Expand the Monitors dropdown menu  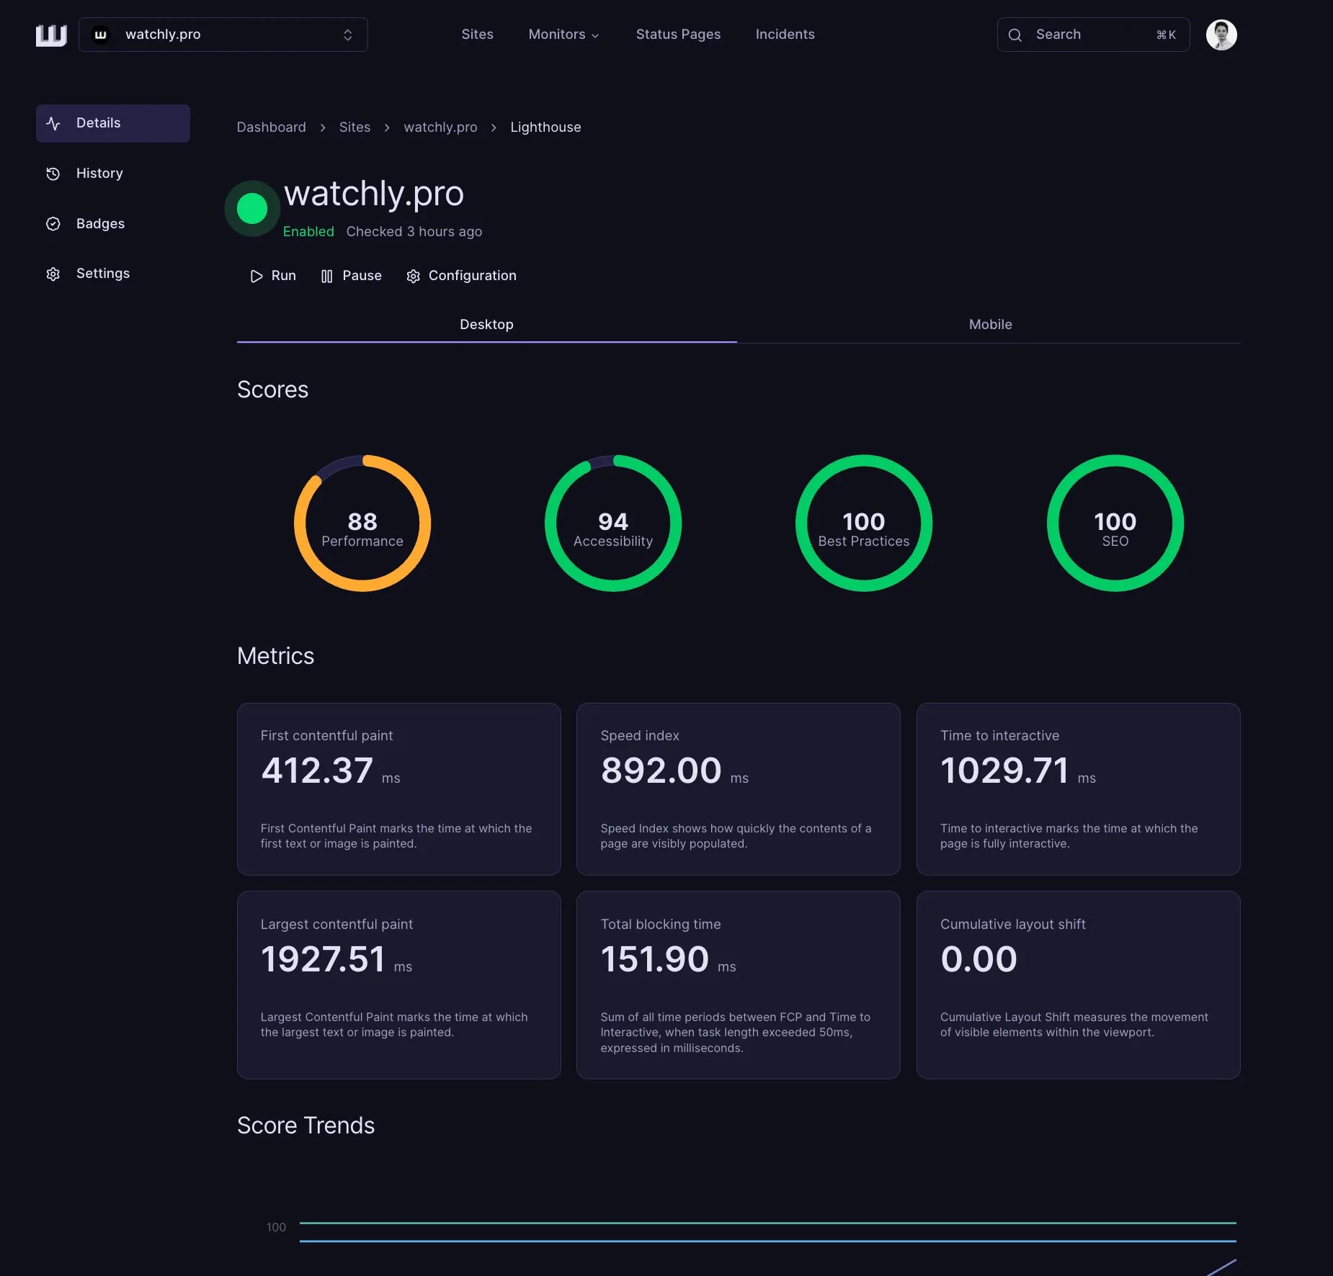[563, 35]
